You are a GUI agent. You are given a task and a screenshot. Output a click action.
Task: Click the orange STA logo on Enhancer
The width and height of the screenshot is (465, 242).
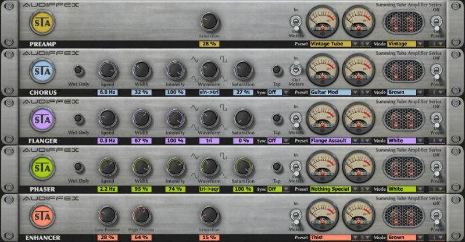(x=42, y=216)
